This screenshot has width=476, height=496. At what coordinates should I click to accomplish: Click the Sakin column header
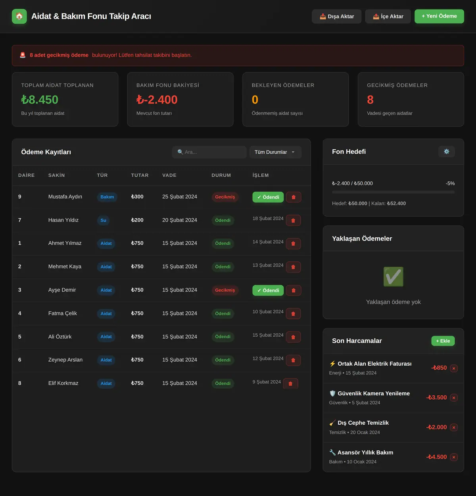tap(57, 175)
